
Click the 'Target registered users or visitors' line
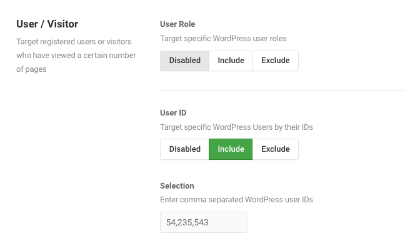74,42
